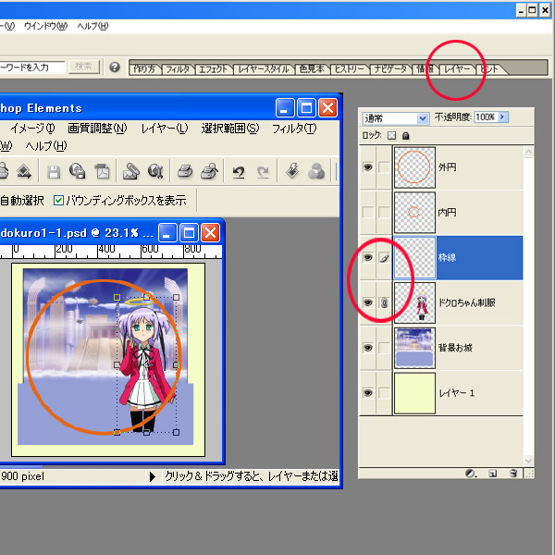
Task: Open the Online Services globe-and-wrench icon
Action: click(x=155, y=172)
